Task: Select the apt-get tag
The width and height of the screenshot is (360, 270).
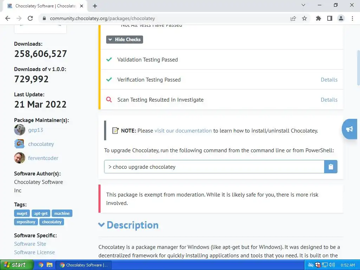Action: [41, 213]
